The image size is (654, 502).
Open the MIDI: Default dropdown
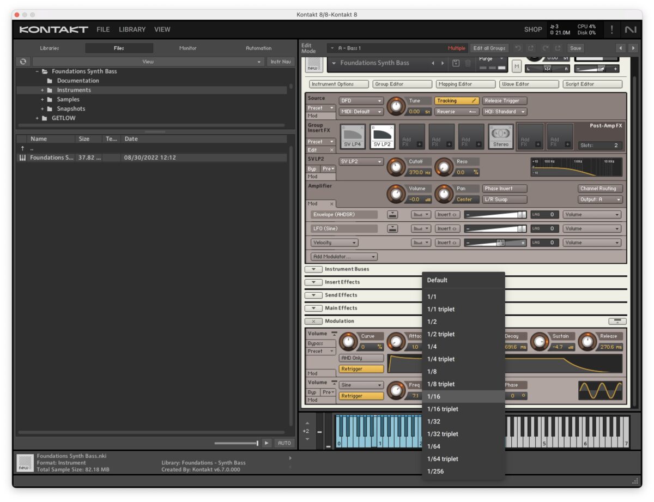[361, 112]
